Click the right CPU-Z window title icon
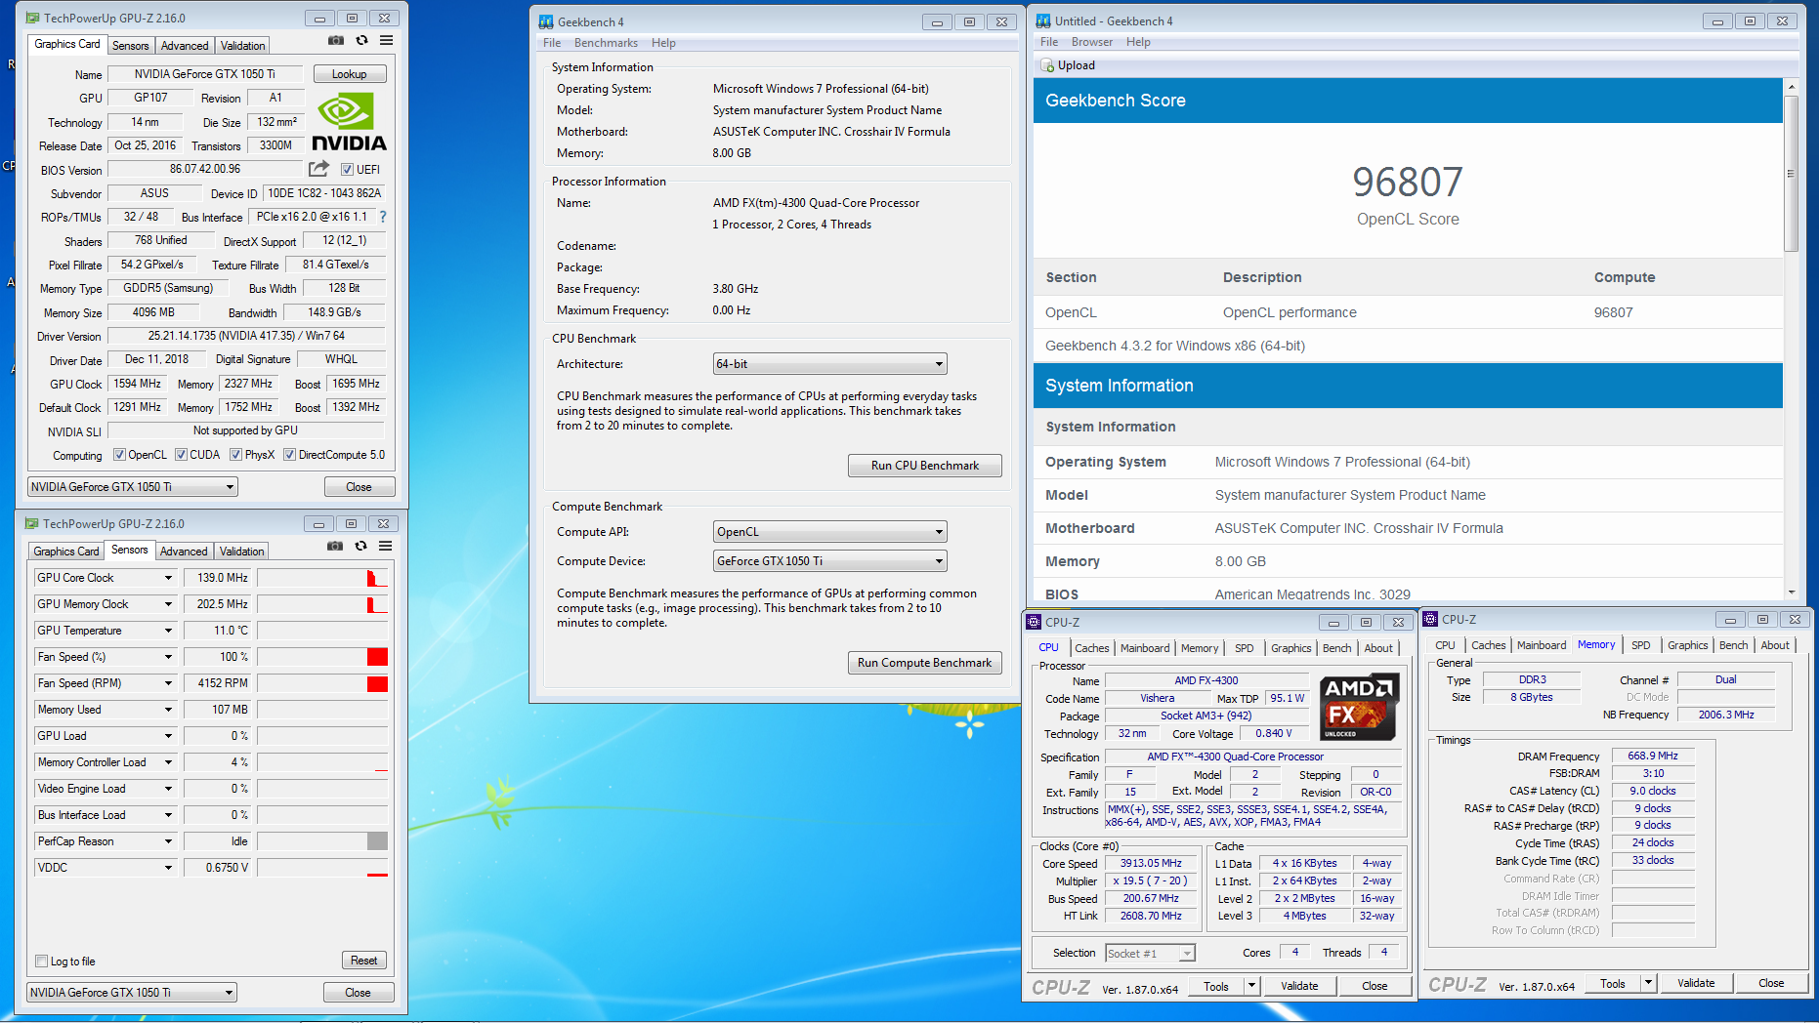 1431,619
